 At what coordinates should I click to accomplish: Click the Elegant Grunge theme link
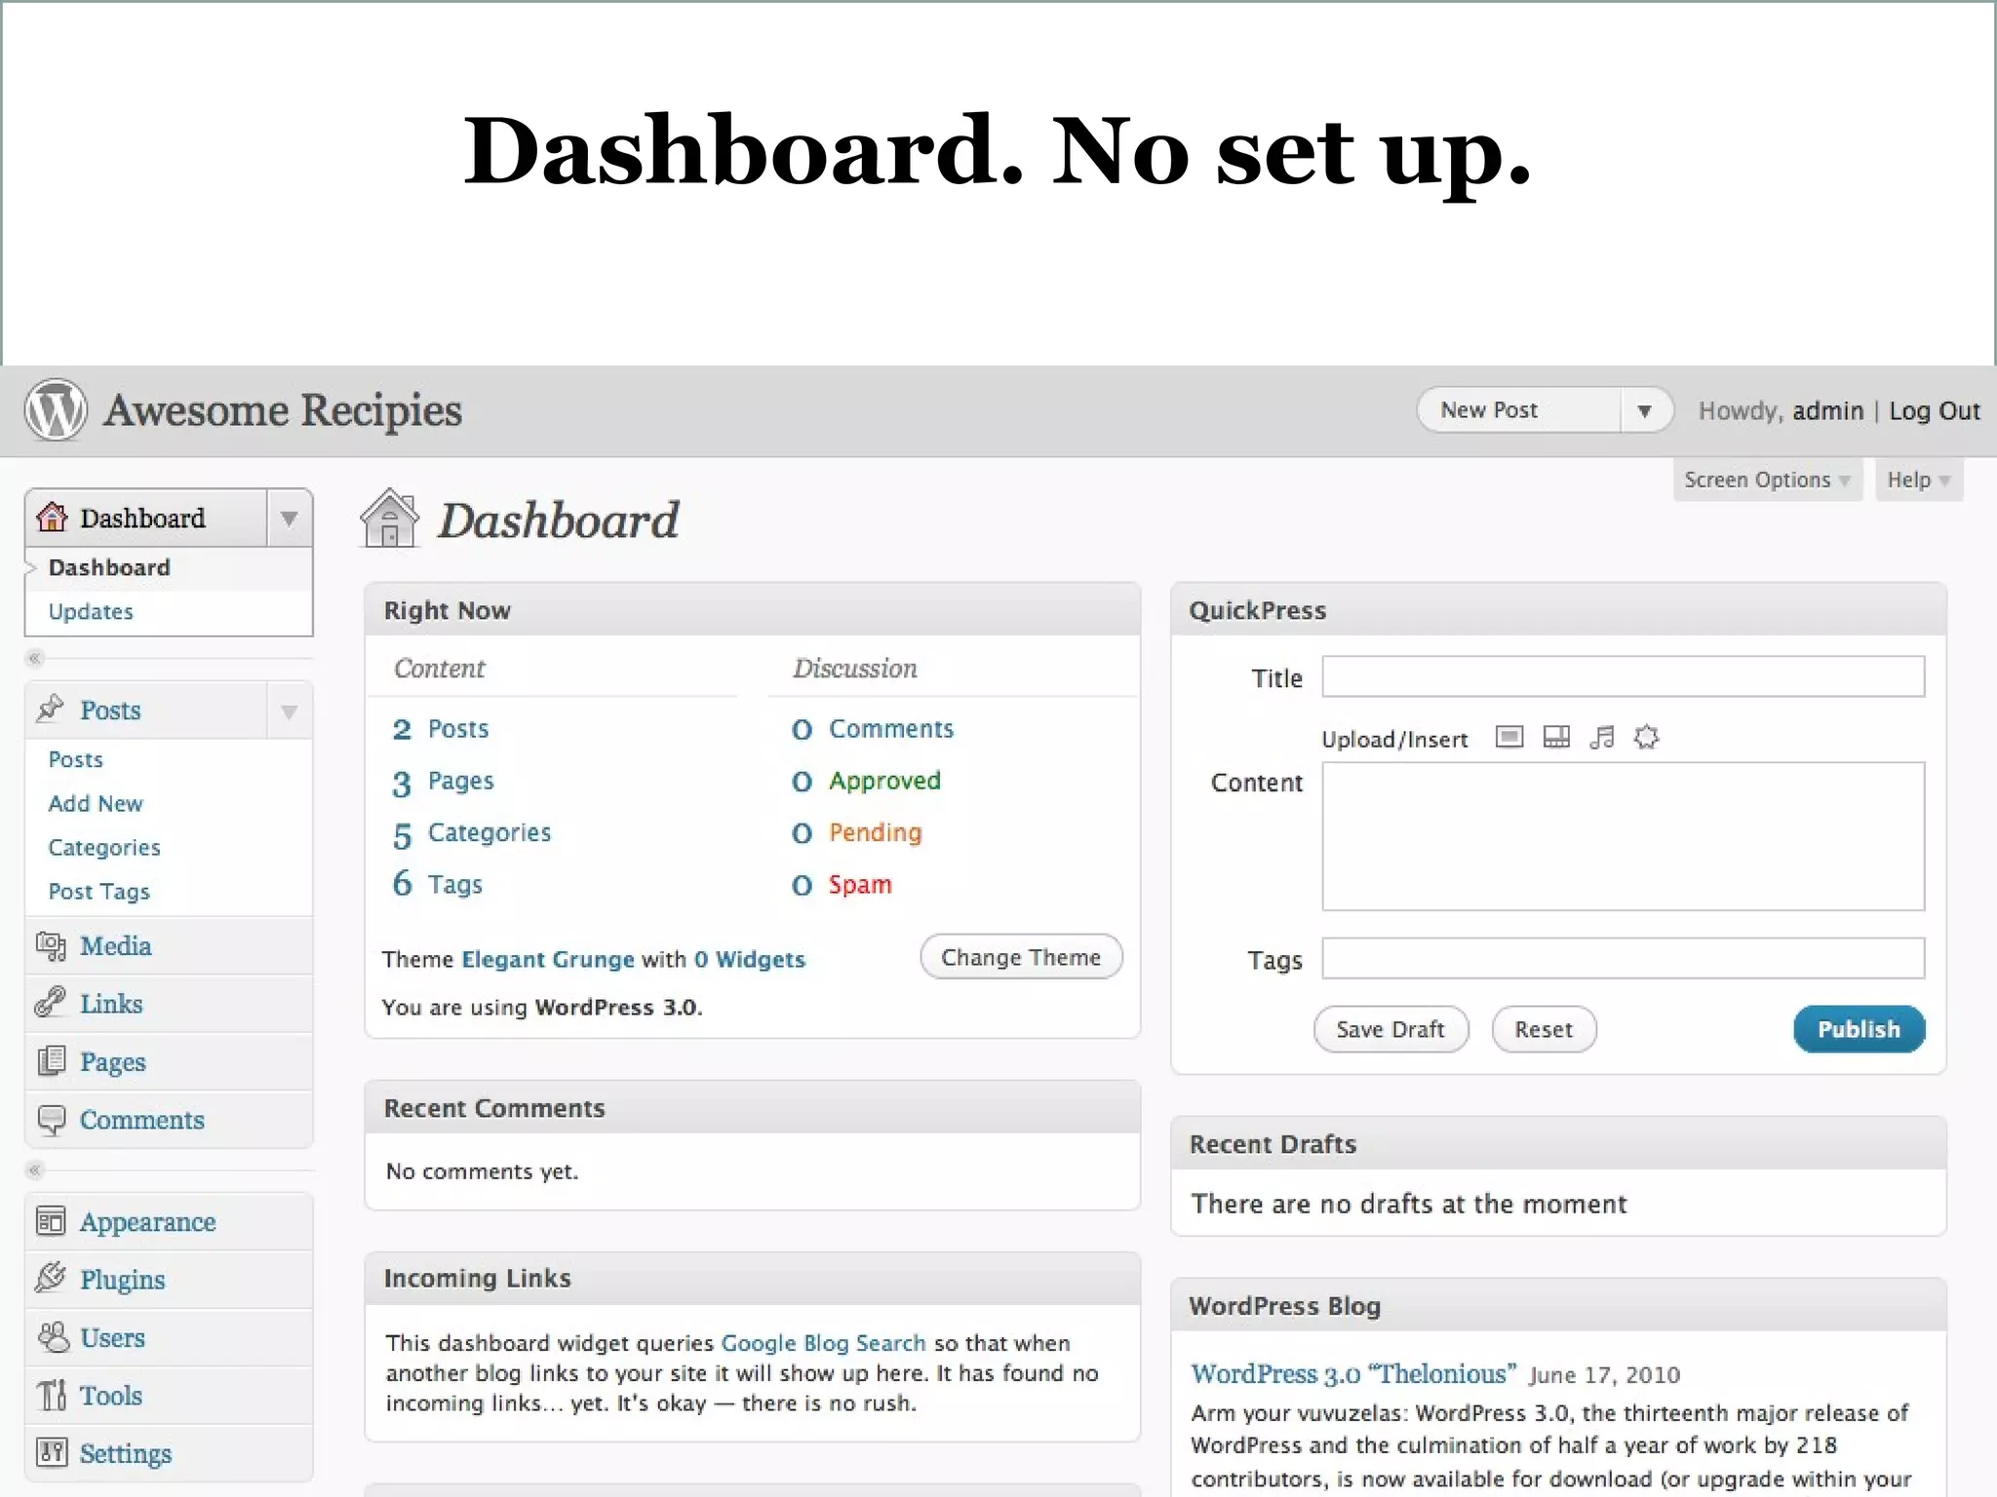pyautogui.click(x=548, y=959)
